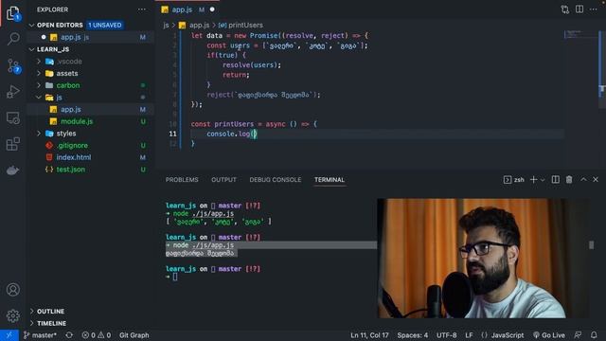Open the Remote Explorer view
Screen dimensions: 606x341
click(13, 117)
